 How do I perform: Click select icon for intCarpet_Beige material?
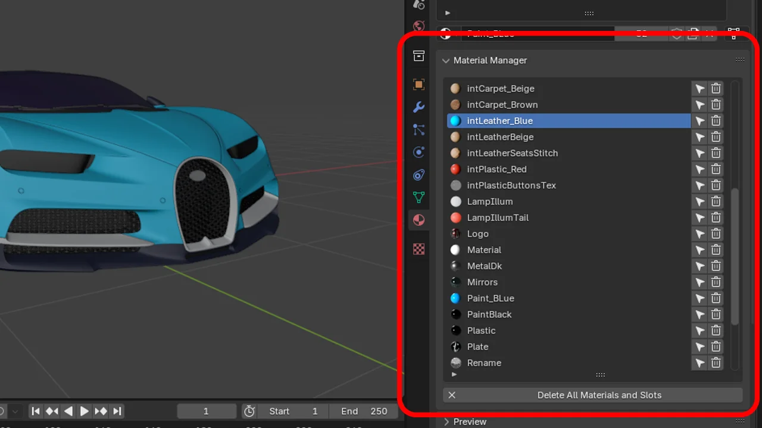(699, 89)
